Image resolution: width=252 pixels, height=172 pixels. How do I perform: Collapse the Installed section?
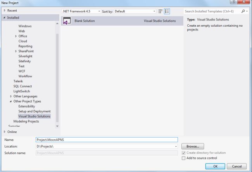5,18
